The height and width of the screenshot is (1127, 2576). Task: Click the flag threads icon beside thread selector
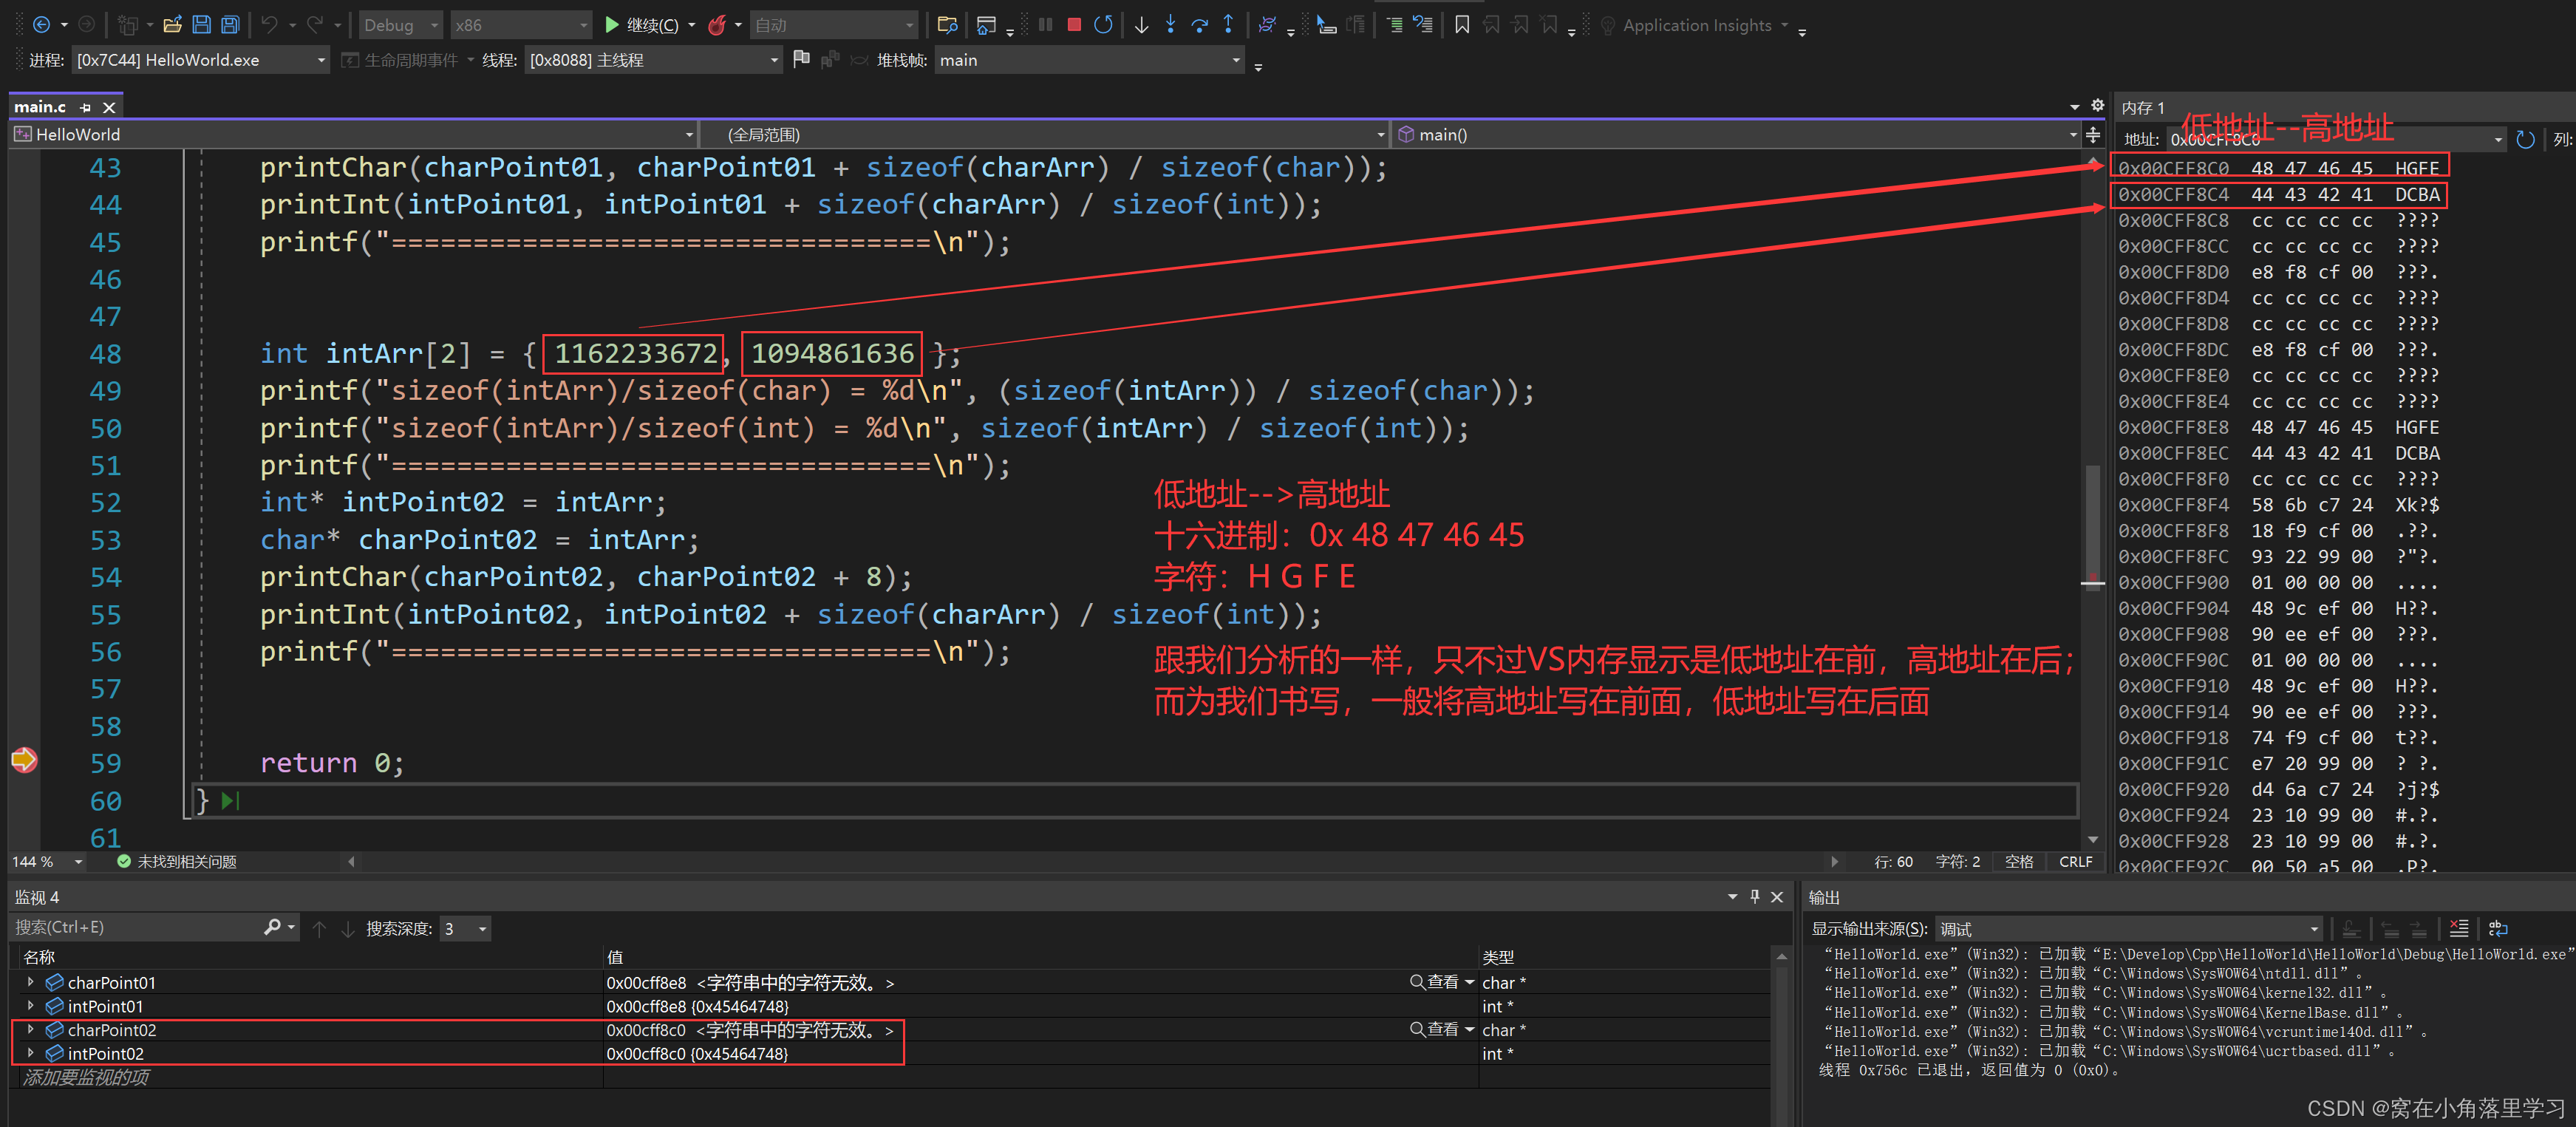tap(801, 60)
